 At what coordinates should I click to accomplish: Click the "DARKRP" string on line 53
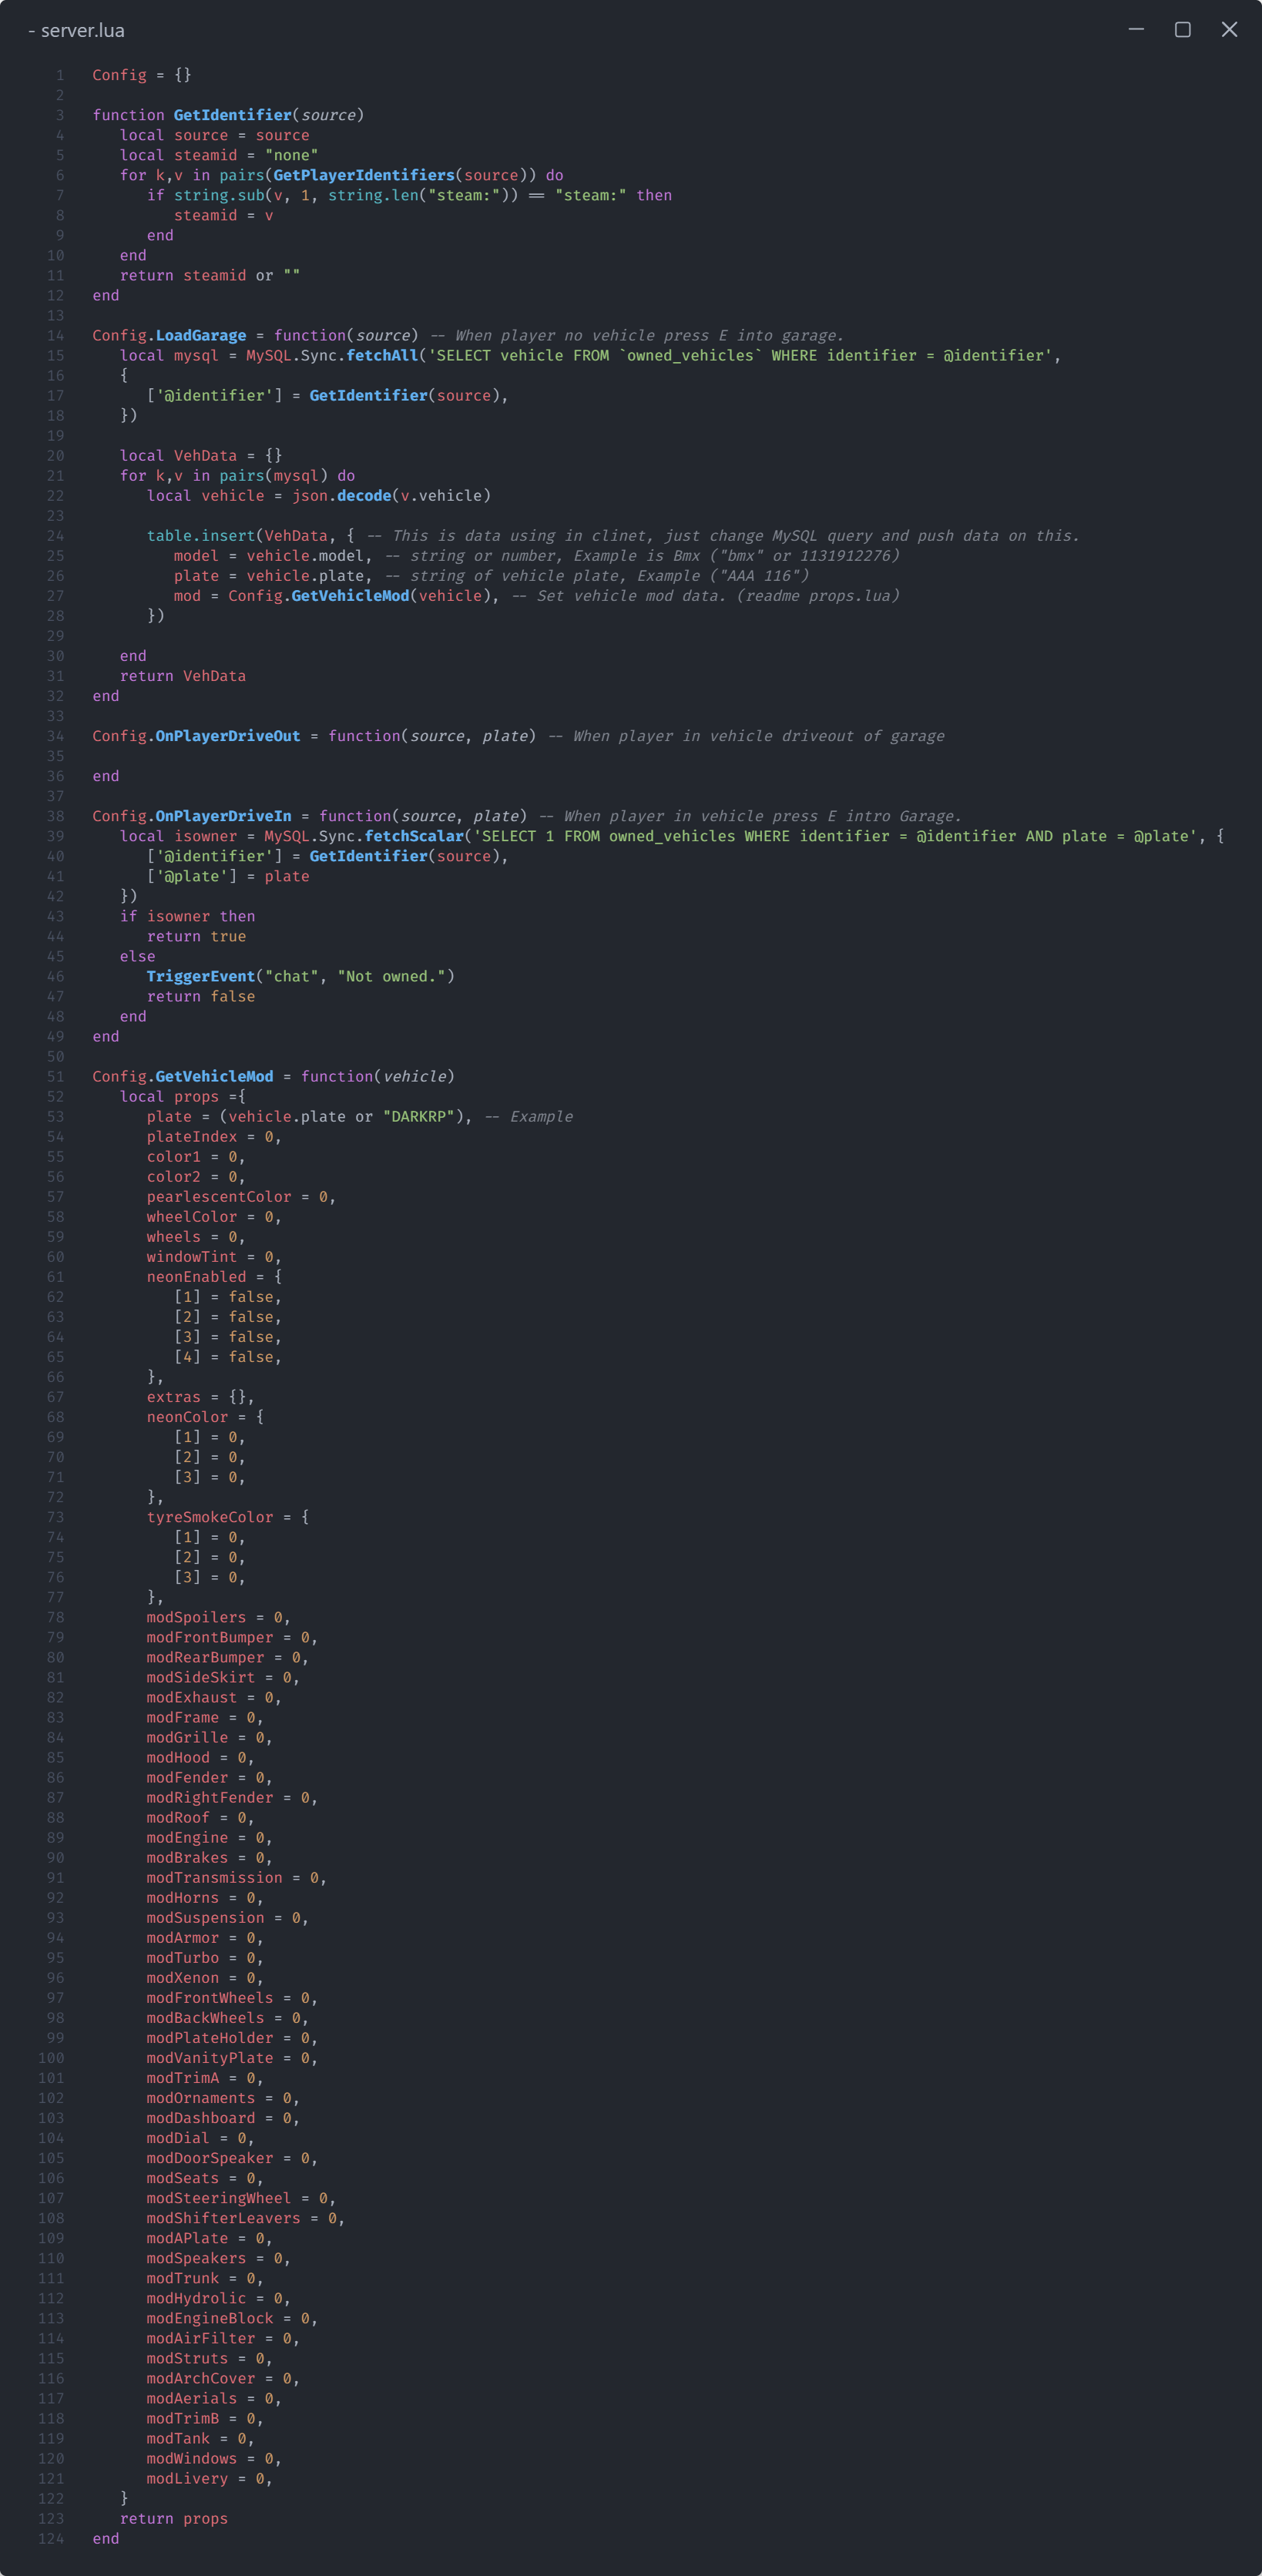(419, 1116)
